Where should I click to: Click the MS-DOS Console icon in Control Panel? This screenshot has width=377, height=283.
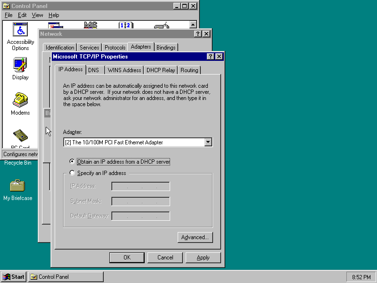tap(90, 25)
